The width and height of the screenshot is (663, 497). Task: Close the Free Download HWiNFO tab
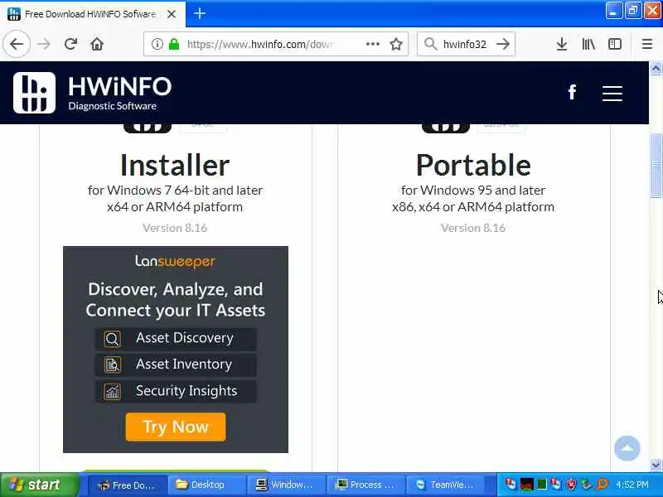(x=172, y=14)
